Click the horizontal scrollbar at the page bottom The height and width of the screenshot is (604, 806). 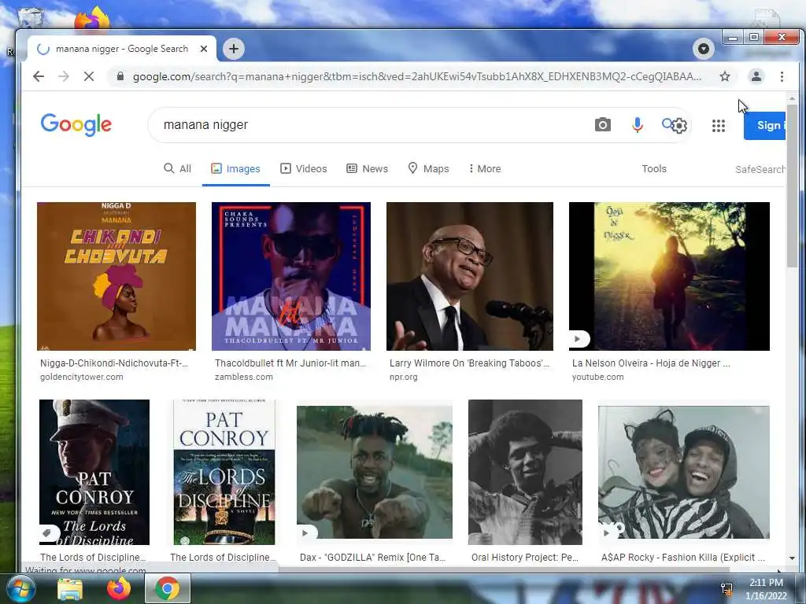504,569
